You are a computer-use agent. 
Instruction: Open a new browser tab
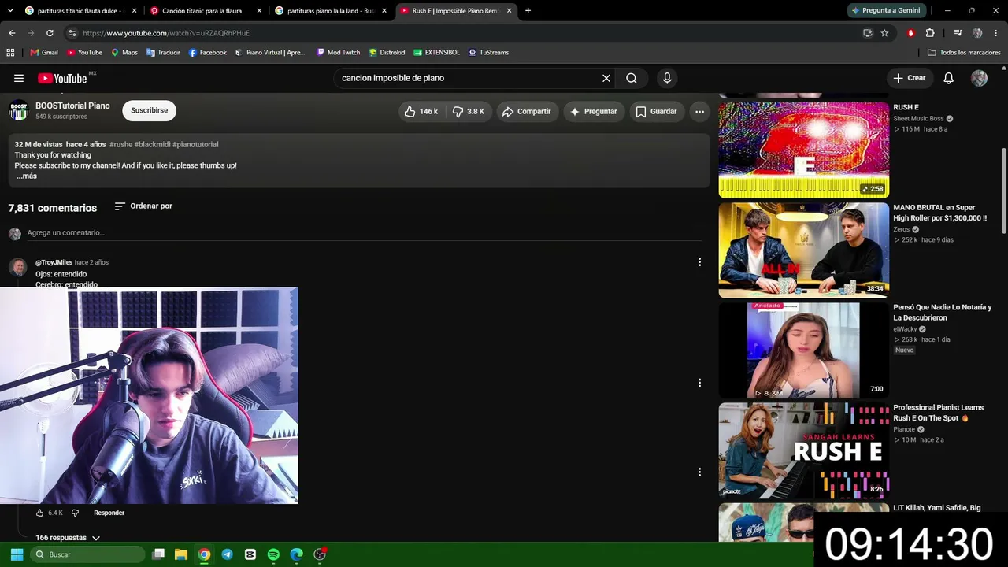528,11
